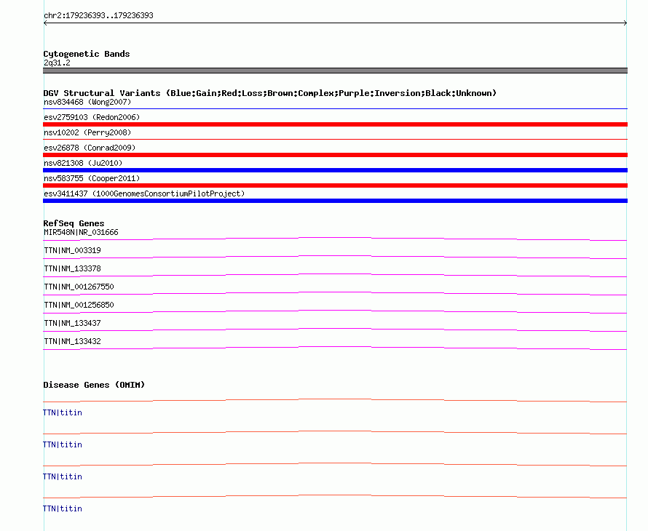Select the red loss bar under nsv583755
The image size is (648, 531).
tap(335, 185)
